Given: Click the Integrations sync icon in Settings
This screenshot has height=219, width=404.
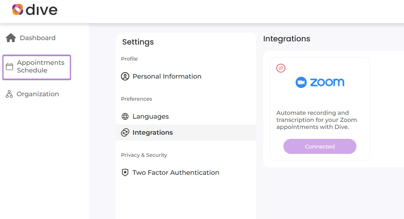Looking at the screenshot, I should click(x=125, y=132).
